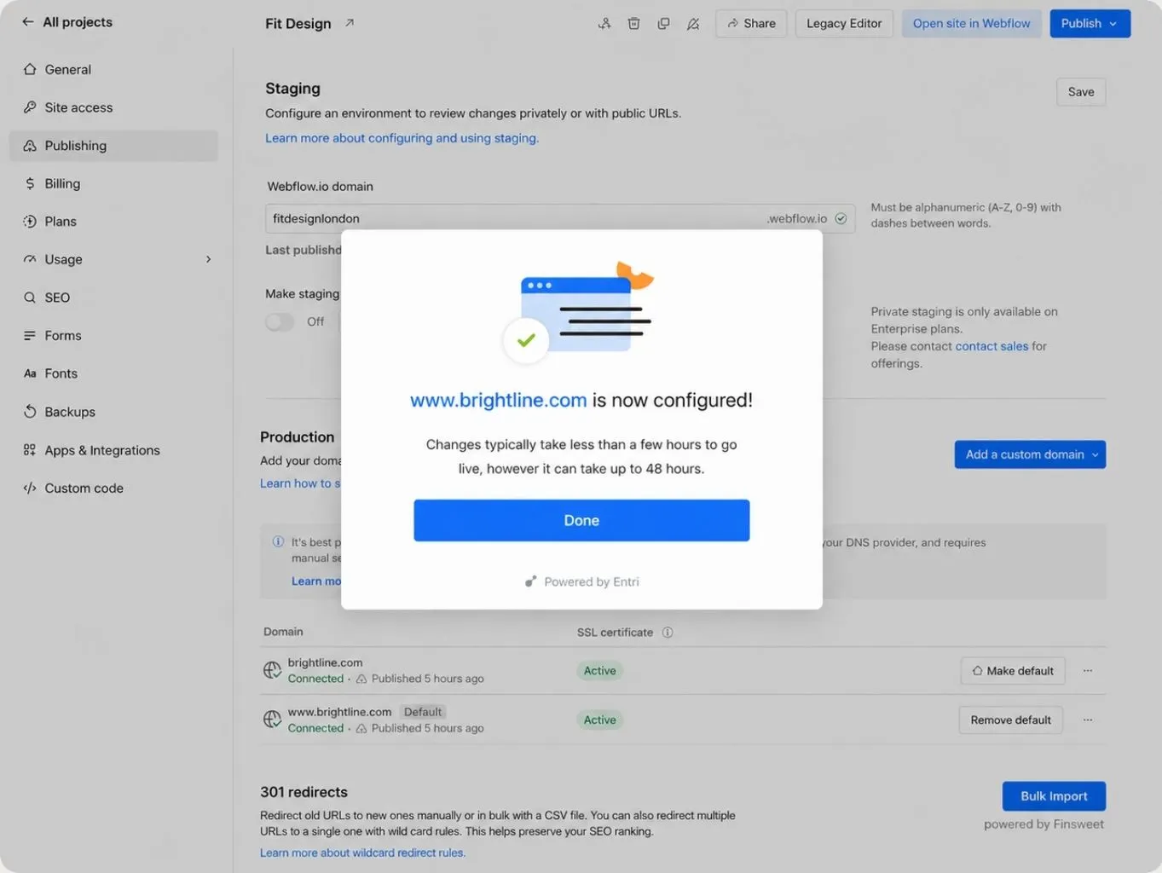The height and width of the screenshot is (873, 1162).
Task: Click the info icon in DNS notice
Action: point(278,541)
